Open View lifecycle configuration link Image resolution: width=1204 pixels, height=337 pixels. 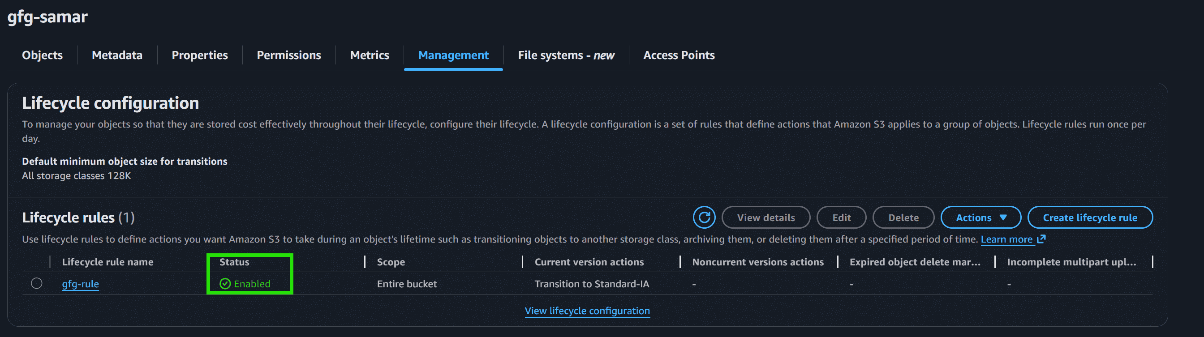point(587,311)
